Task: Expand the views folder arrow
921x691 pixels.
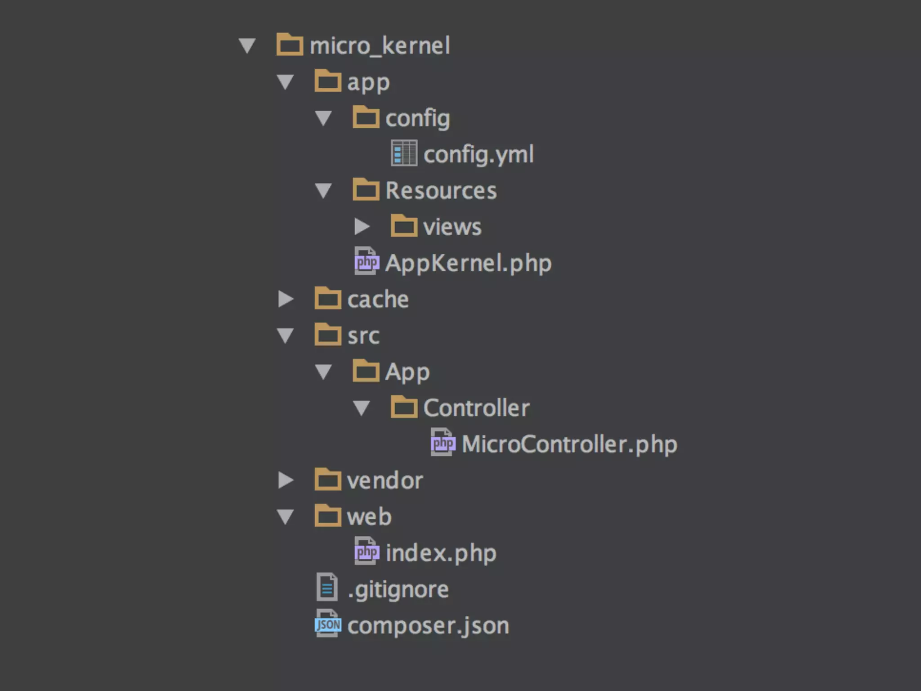Action: [362, 227]
